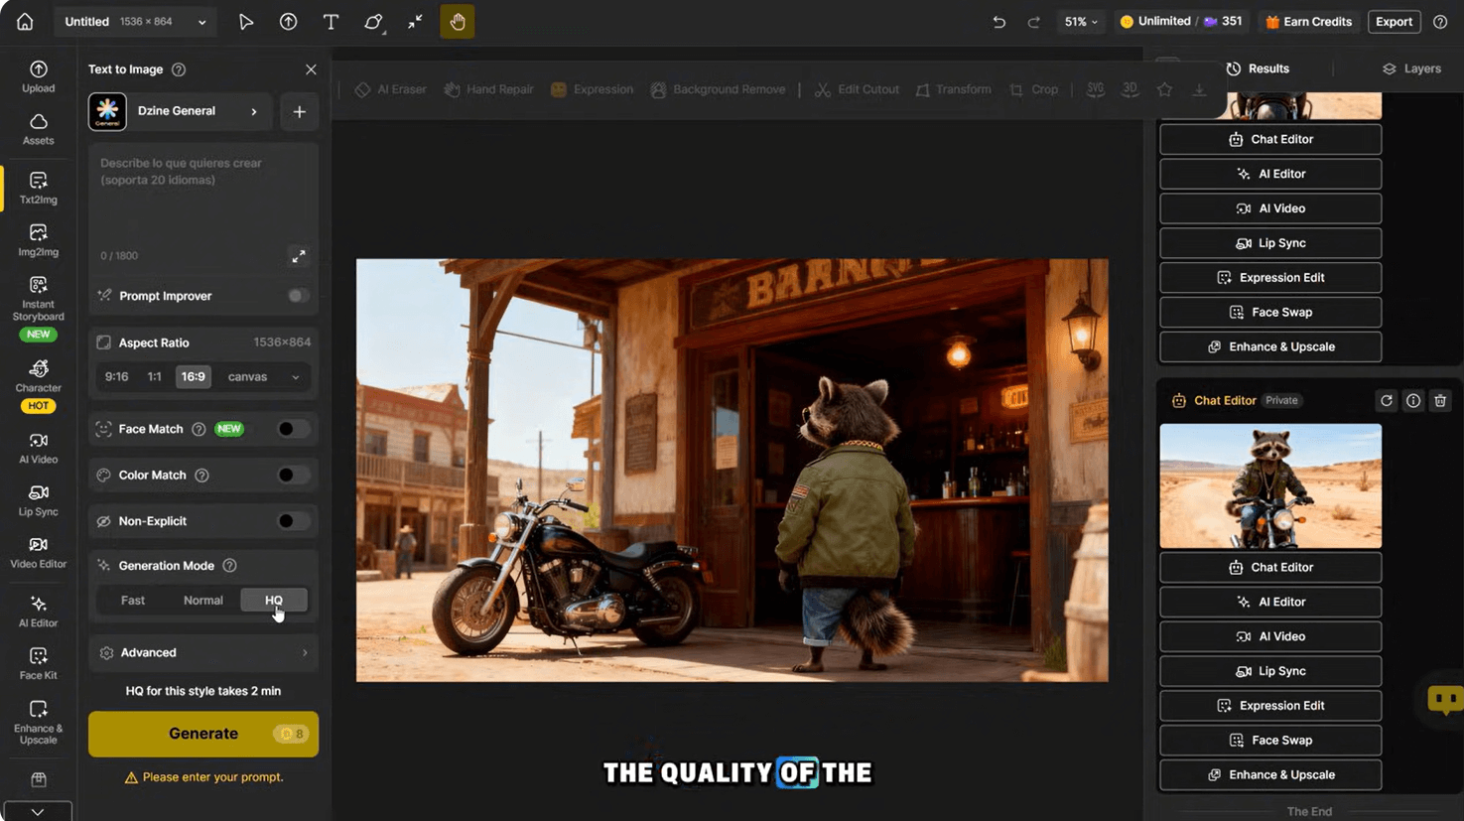The height and width of the screenshot is (821, 1464).
Task: Click the undo arrow icon
Action: click(x=998, y=22)
